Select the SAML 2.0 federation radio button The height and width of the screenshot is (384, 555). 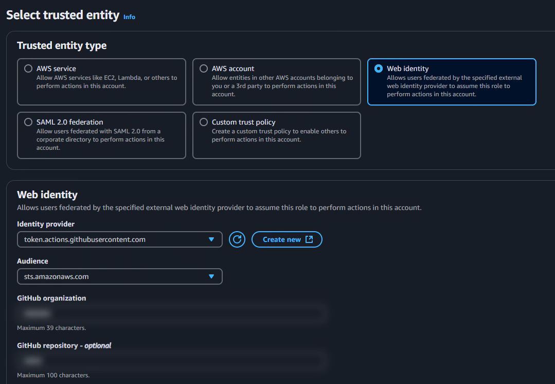click(28, 122)
